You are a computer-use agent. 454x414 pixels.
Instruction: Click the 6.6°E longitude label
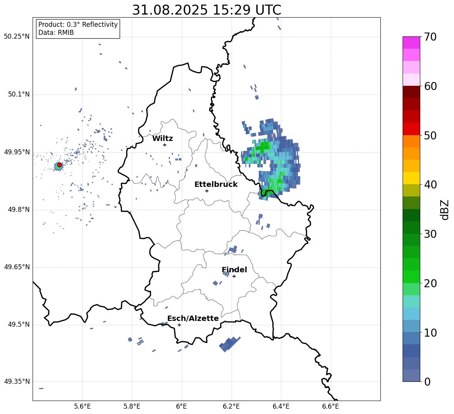pos(331,406)
